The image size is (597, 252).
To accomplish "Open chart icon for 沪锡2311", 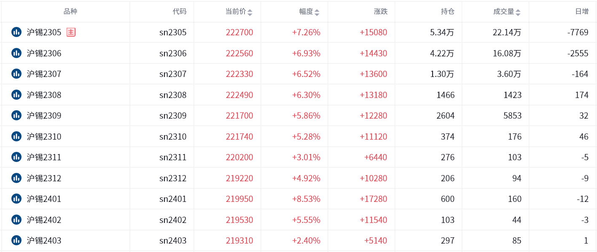I will (16, 157).
